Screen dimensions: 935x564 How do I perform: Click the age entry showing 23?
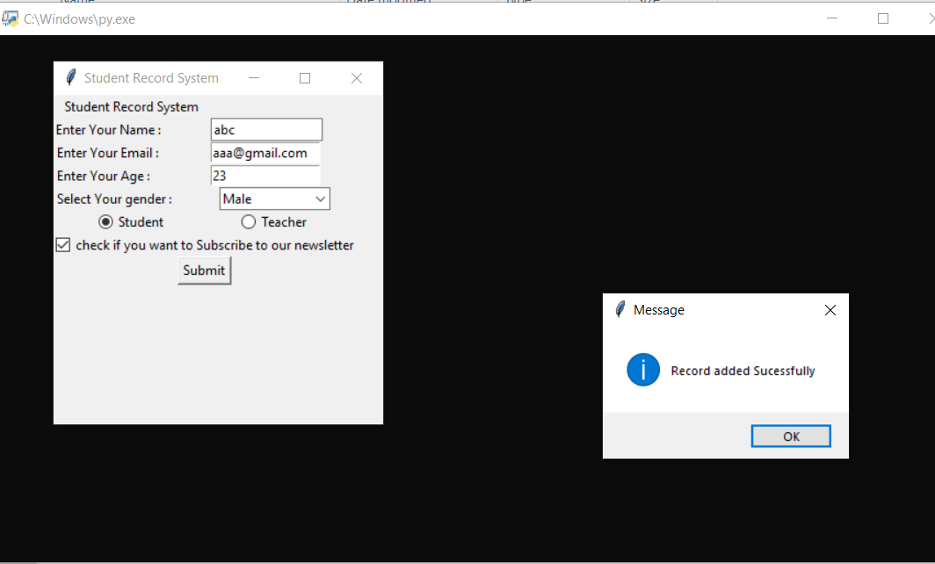[x=265, y=176]
